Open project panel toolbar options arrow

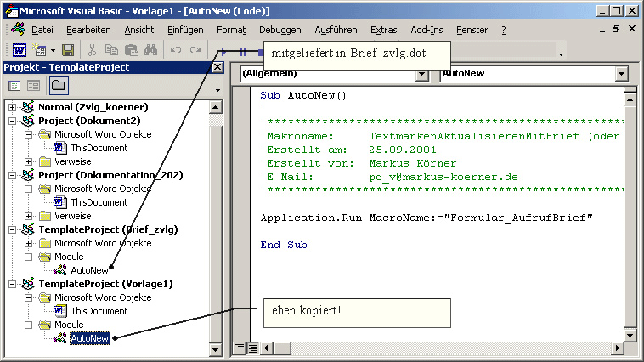coord(217,90)
